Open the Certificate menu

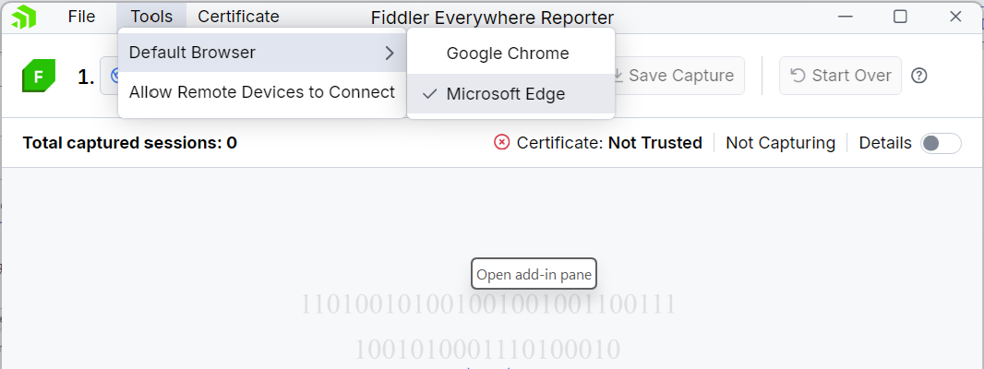(x=238, y=17)
